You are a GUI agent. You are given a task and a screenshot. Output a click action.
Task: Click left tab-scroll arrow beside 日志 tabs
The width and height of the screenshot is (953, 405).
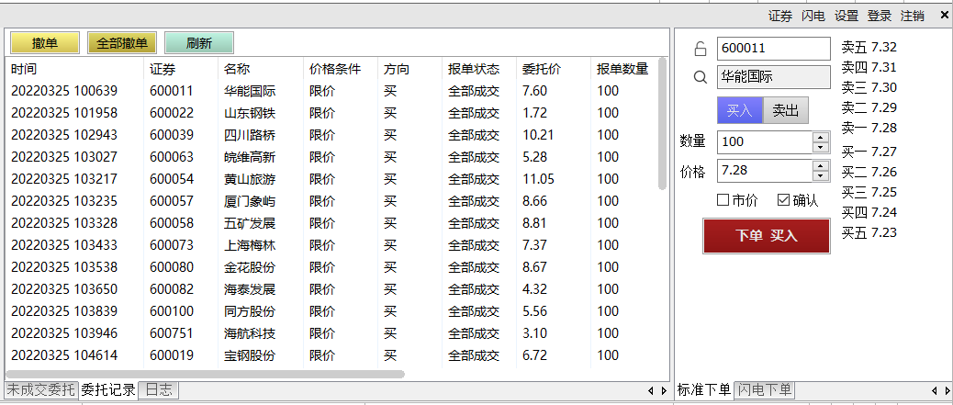point(650,390)
